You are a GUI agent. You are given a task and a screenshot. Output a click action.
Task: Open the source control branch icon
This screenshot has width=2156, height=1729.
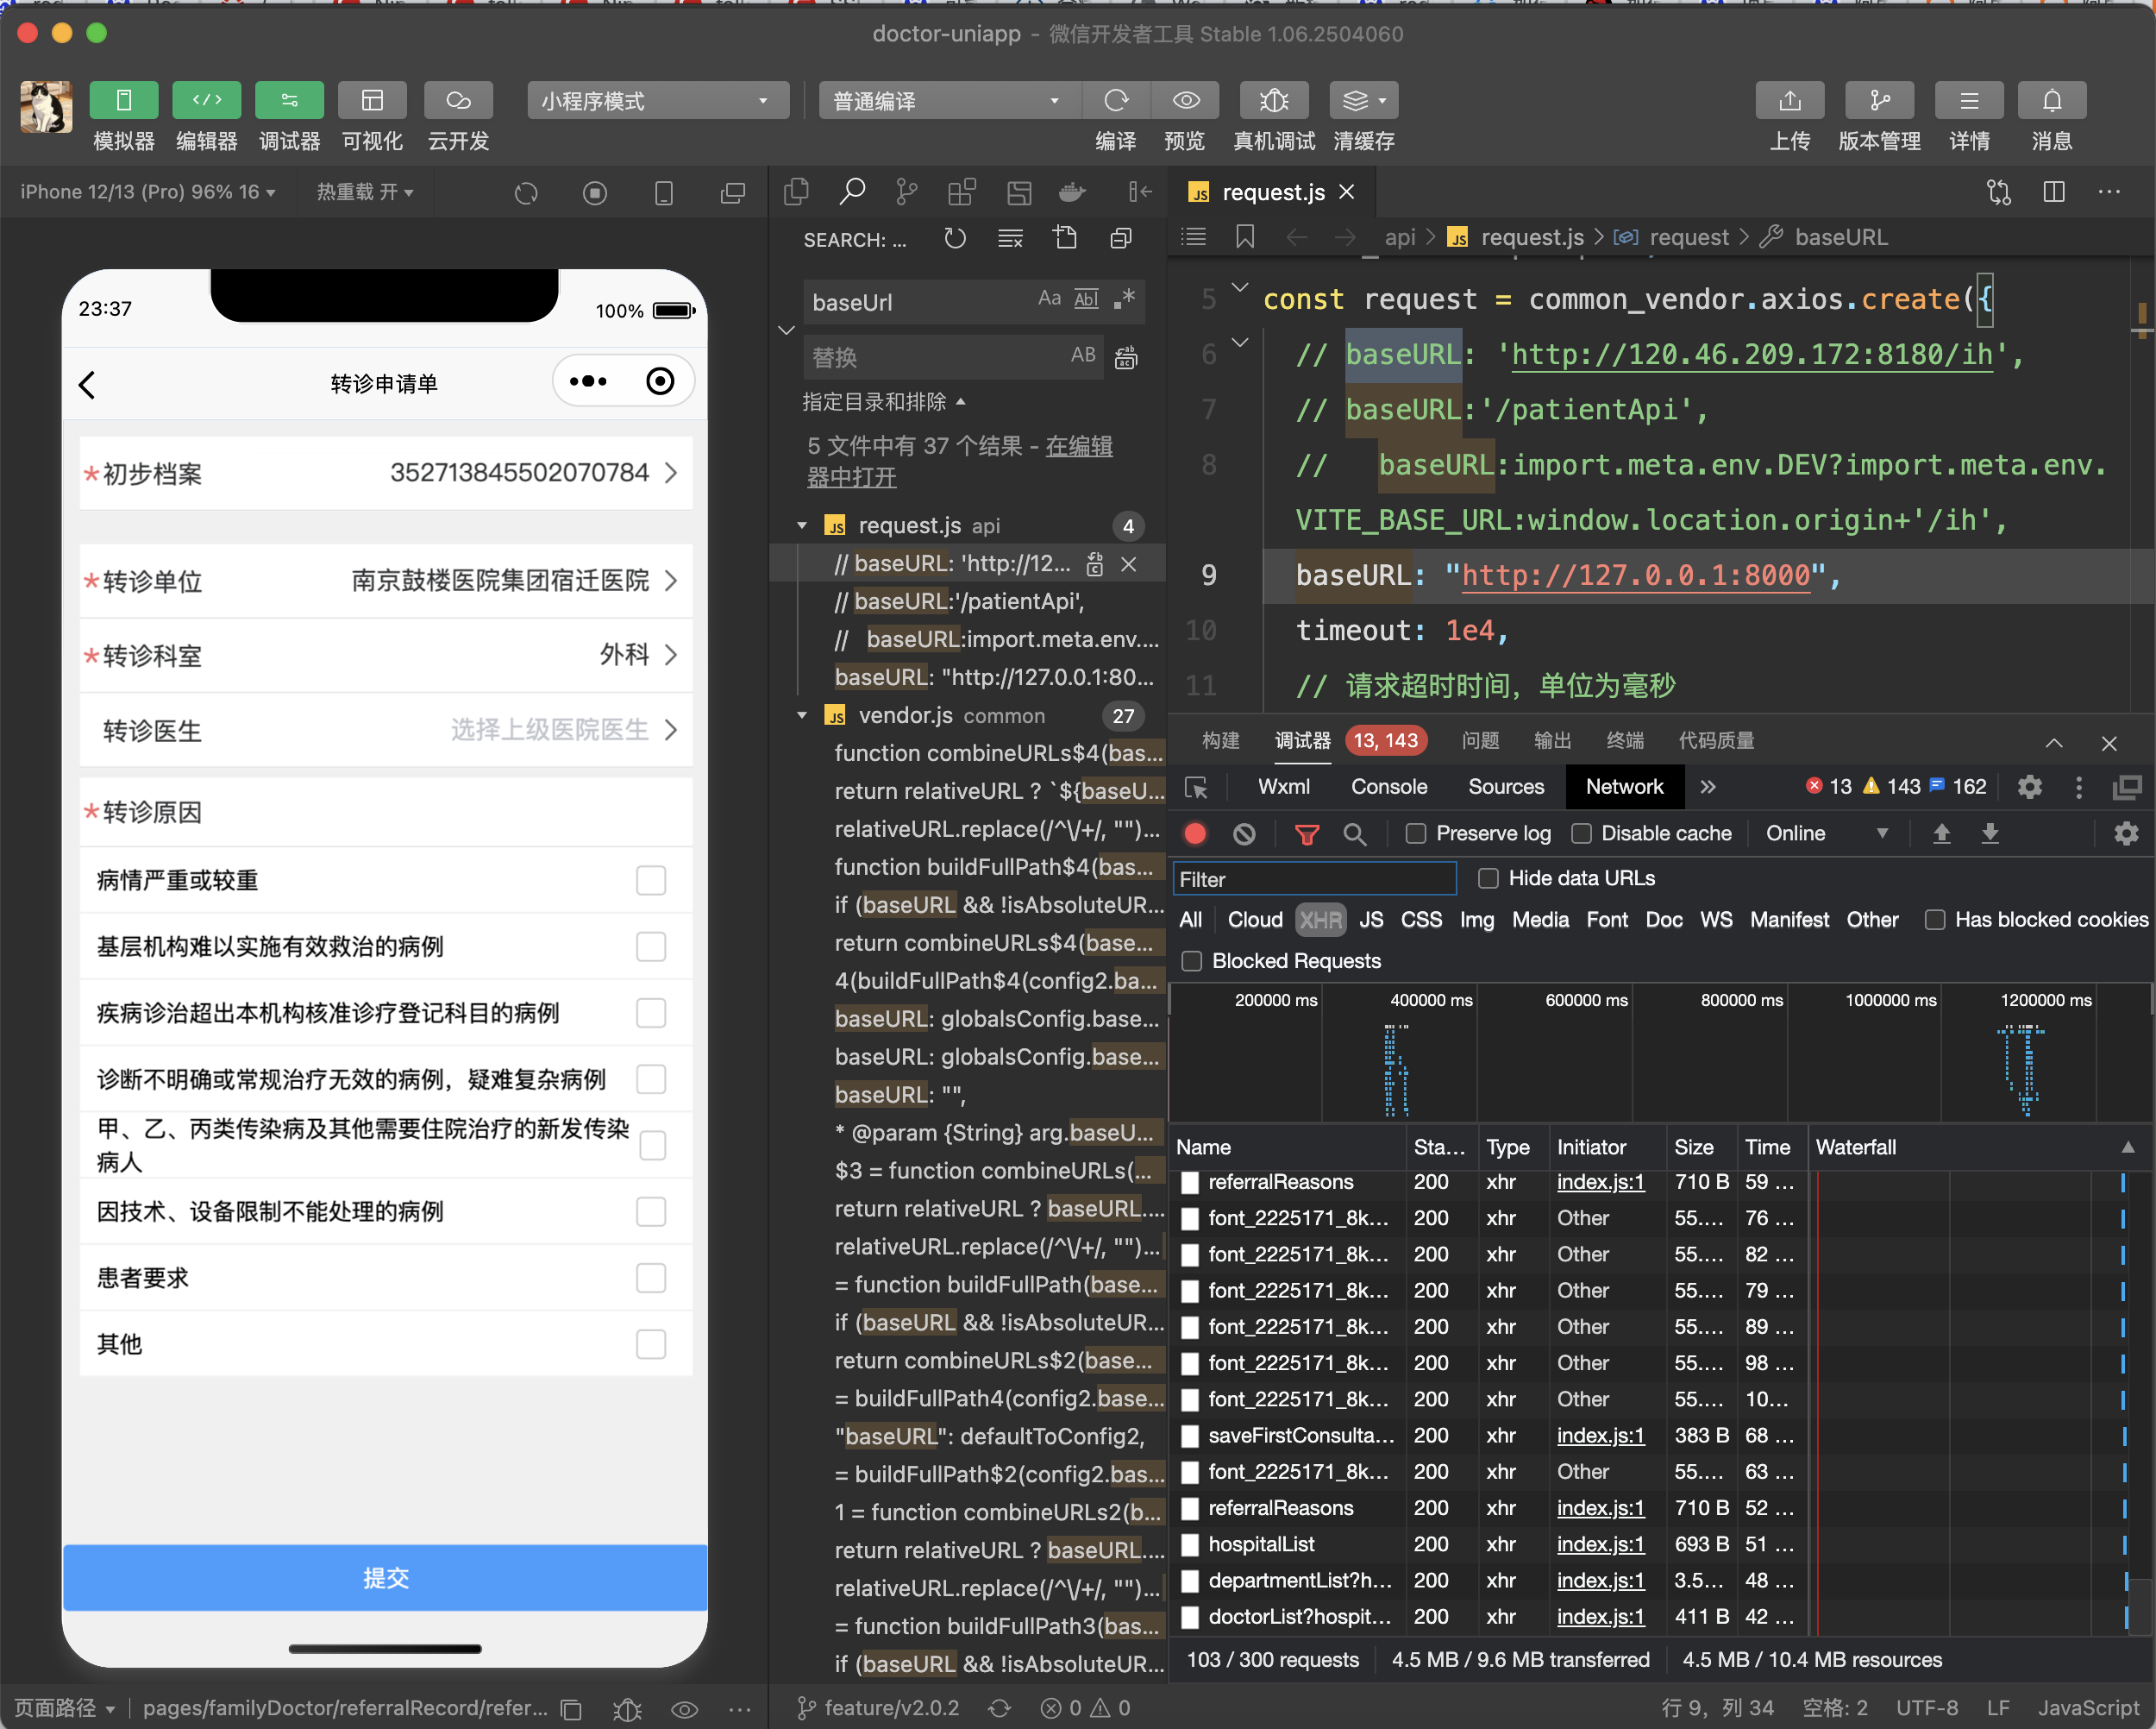click(x=907, y=192)
